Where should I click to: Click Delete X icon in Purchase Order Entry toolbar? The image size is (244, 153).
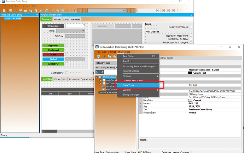click(x=16, y=11)
